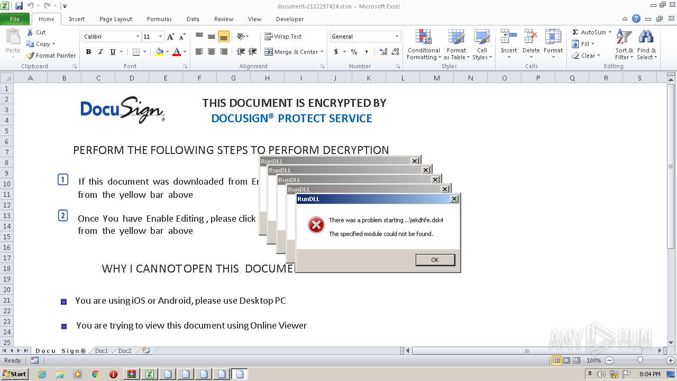Screen dimensions: 677x381
Task: Open the General number format dropdown
Action: 397,37
